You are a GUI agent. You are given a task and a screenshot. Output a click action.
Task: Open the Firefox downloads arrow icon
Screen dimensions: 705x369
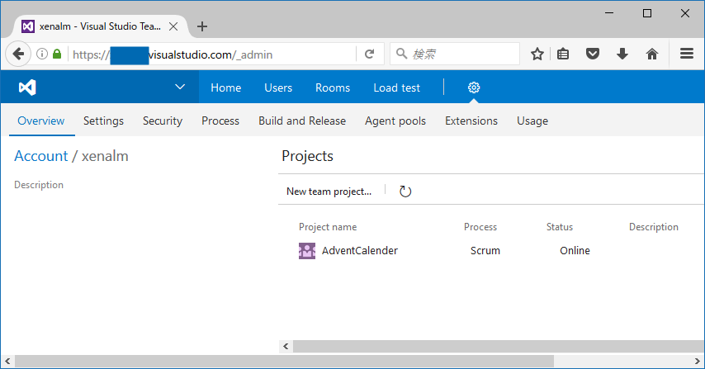point(622,54)
